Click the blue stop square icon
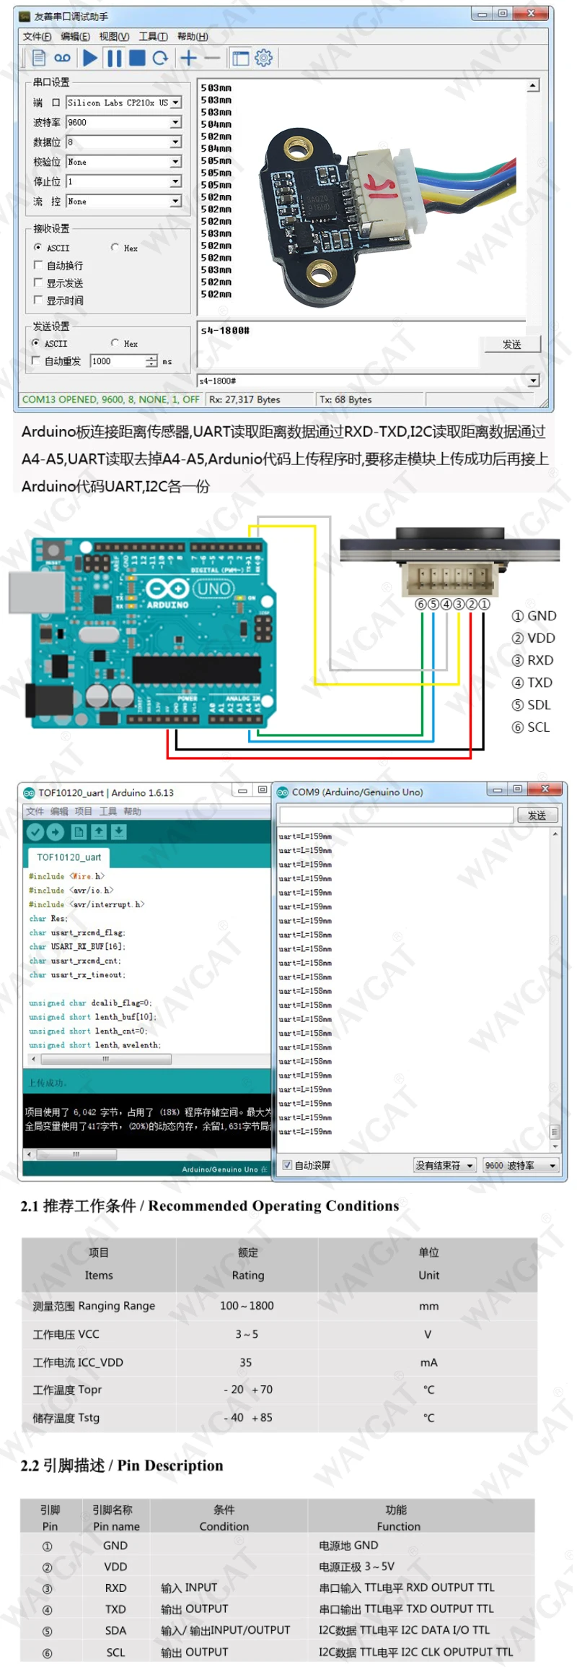The height and width of the screenshot is (1675, 577). coord(137,58)
